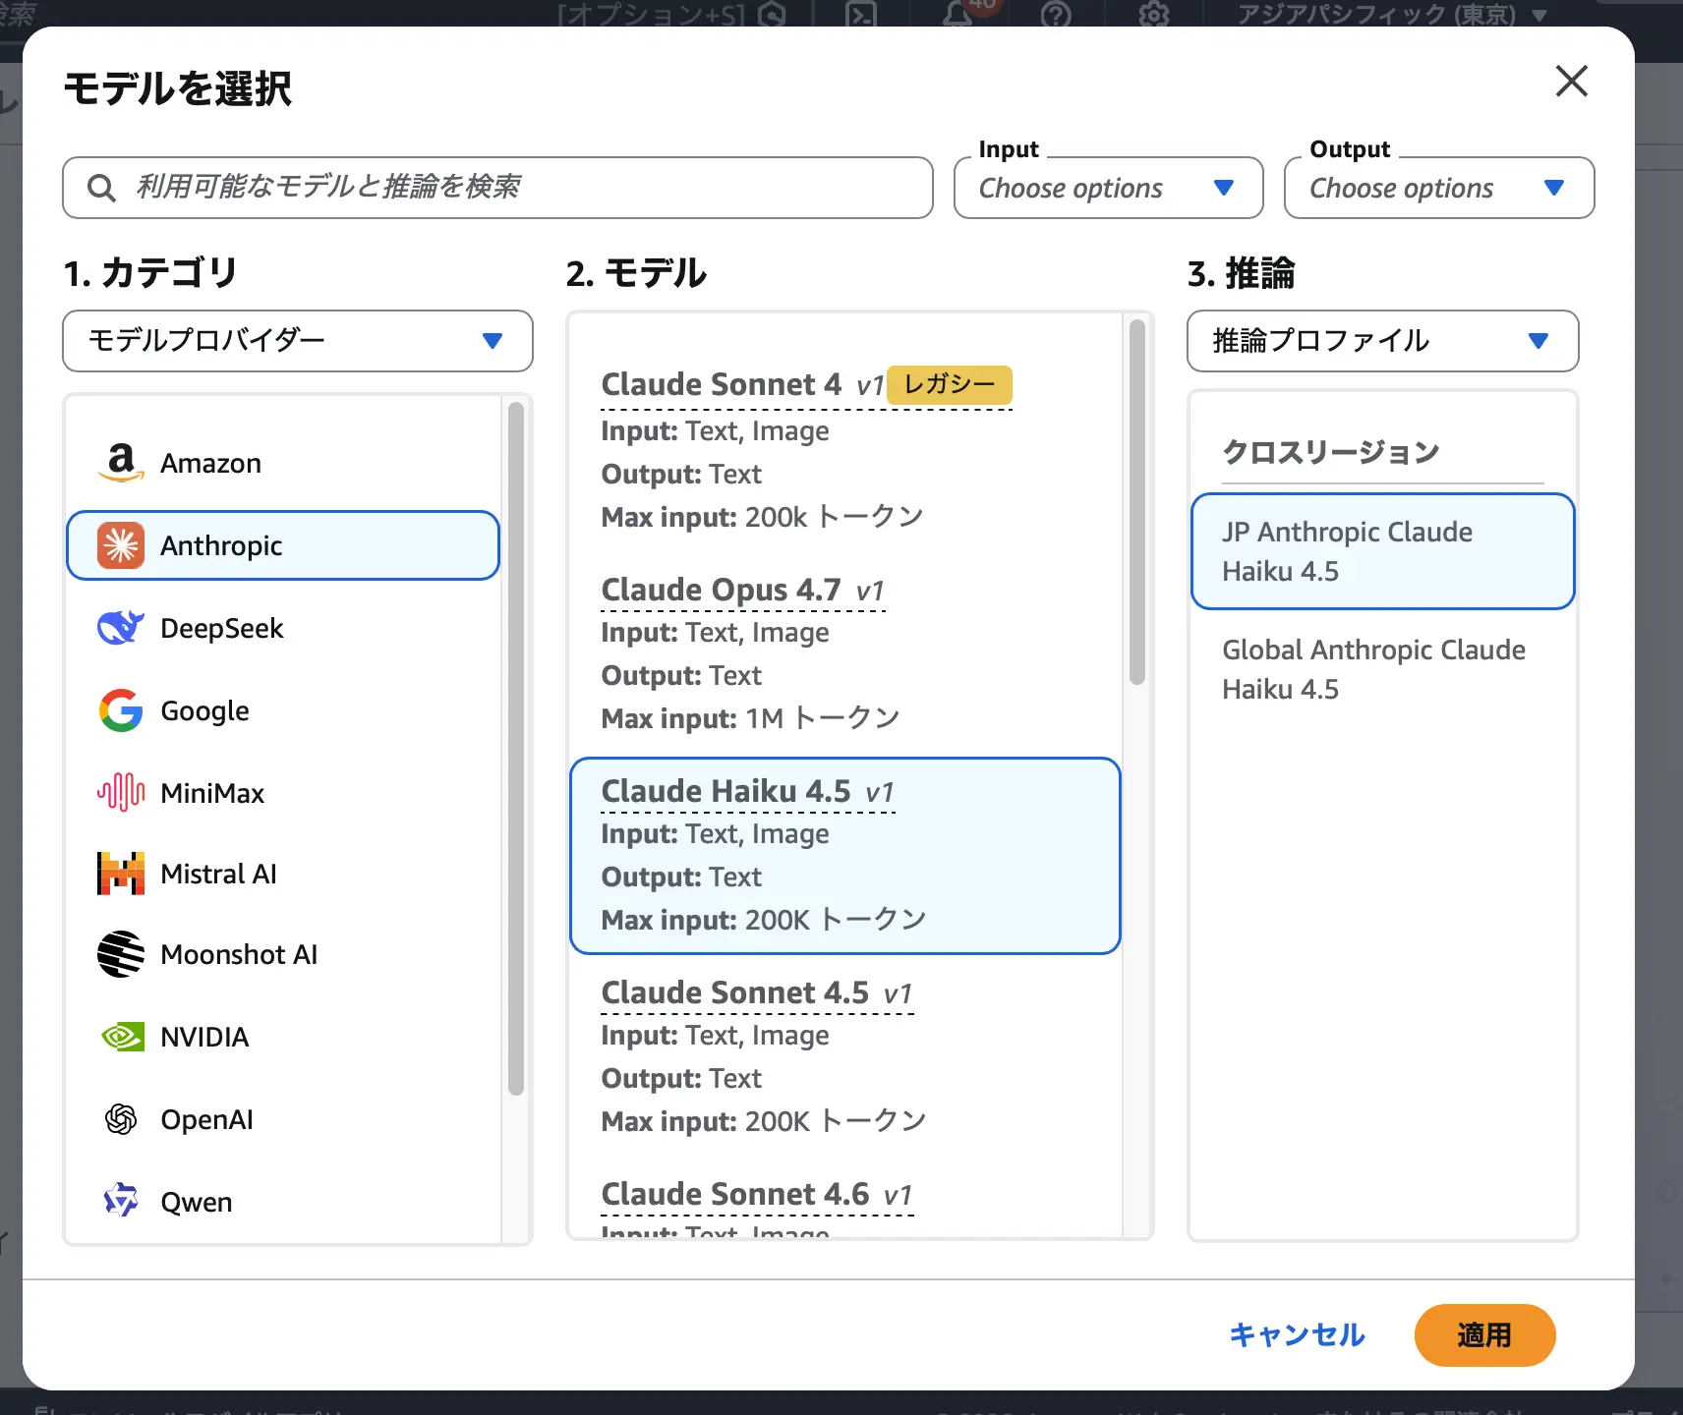Click the NVIDIA eye logo icon

click(123, 1037)
